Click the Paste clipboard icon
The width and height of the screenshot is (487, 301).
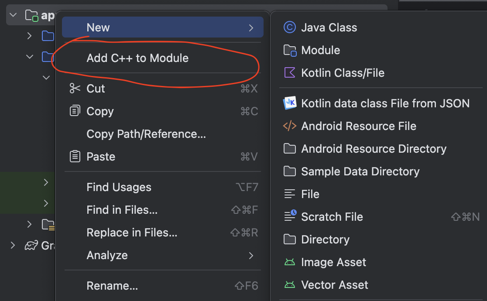(x=75, y=157)
